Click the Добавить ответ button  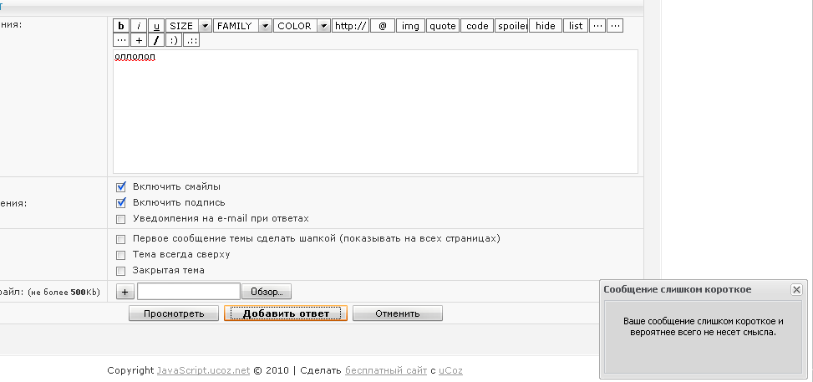pos(286,313)
